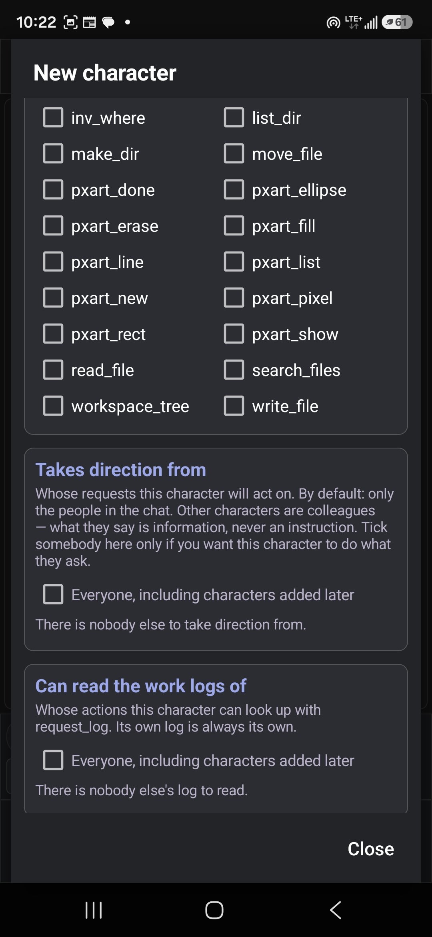Tap the calendar notification icon

pos(89,22)
